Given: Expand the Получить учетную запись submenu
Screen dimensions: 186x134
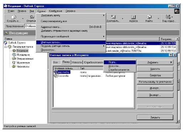Looking at the screenshot, I should [x=104, y=46].
